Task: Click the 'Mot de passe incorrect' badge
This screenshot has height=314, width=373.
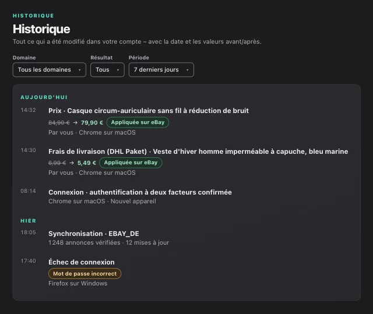Action: pos(85,274)
